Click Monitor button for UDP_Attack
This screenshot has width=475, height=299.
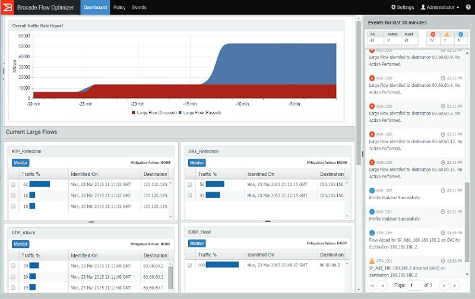pyautogui.click(x=21, y=244)
